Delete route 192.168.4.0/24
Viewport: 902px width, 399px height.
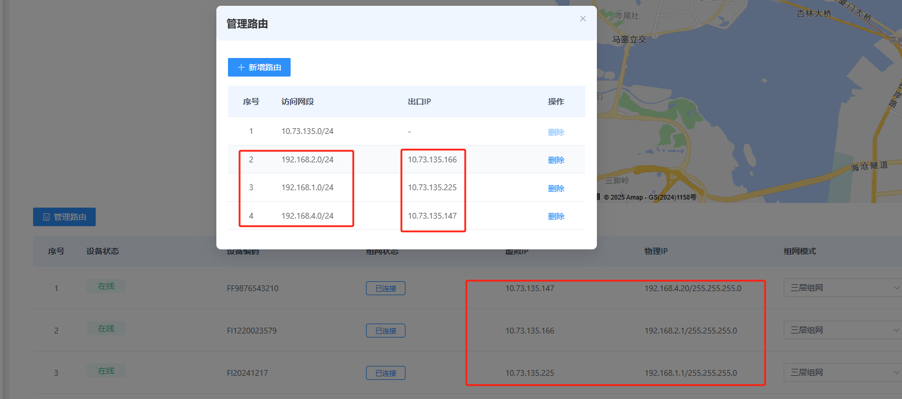pos(556,216)
